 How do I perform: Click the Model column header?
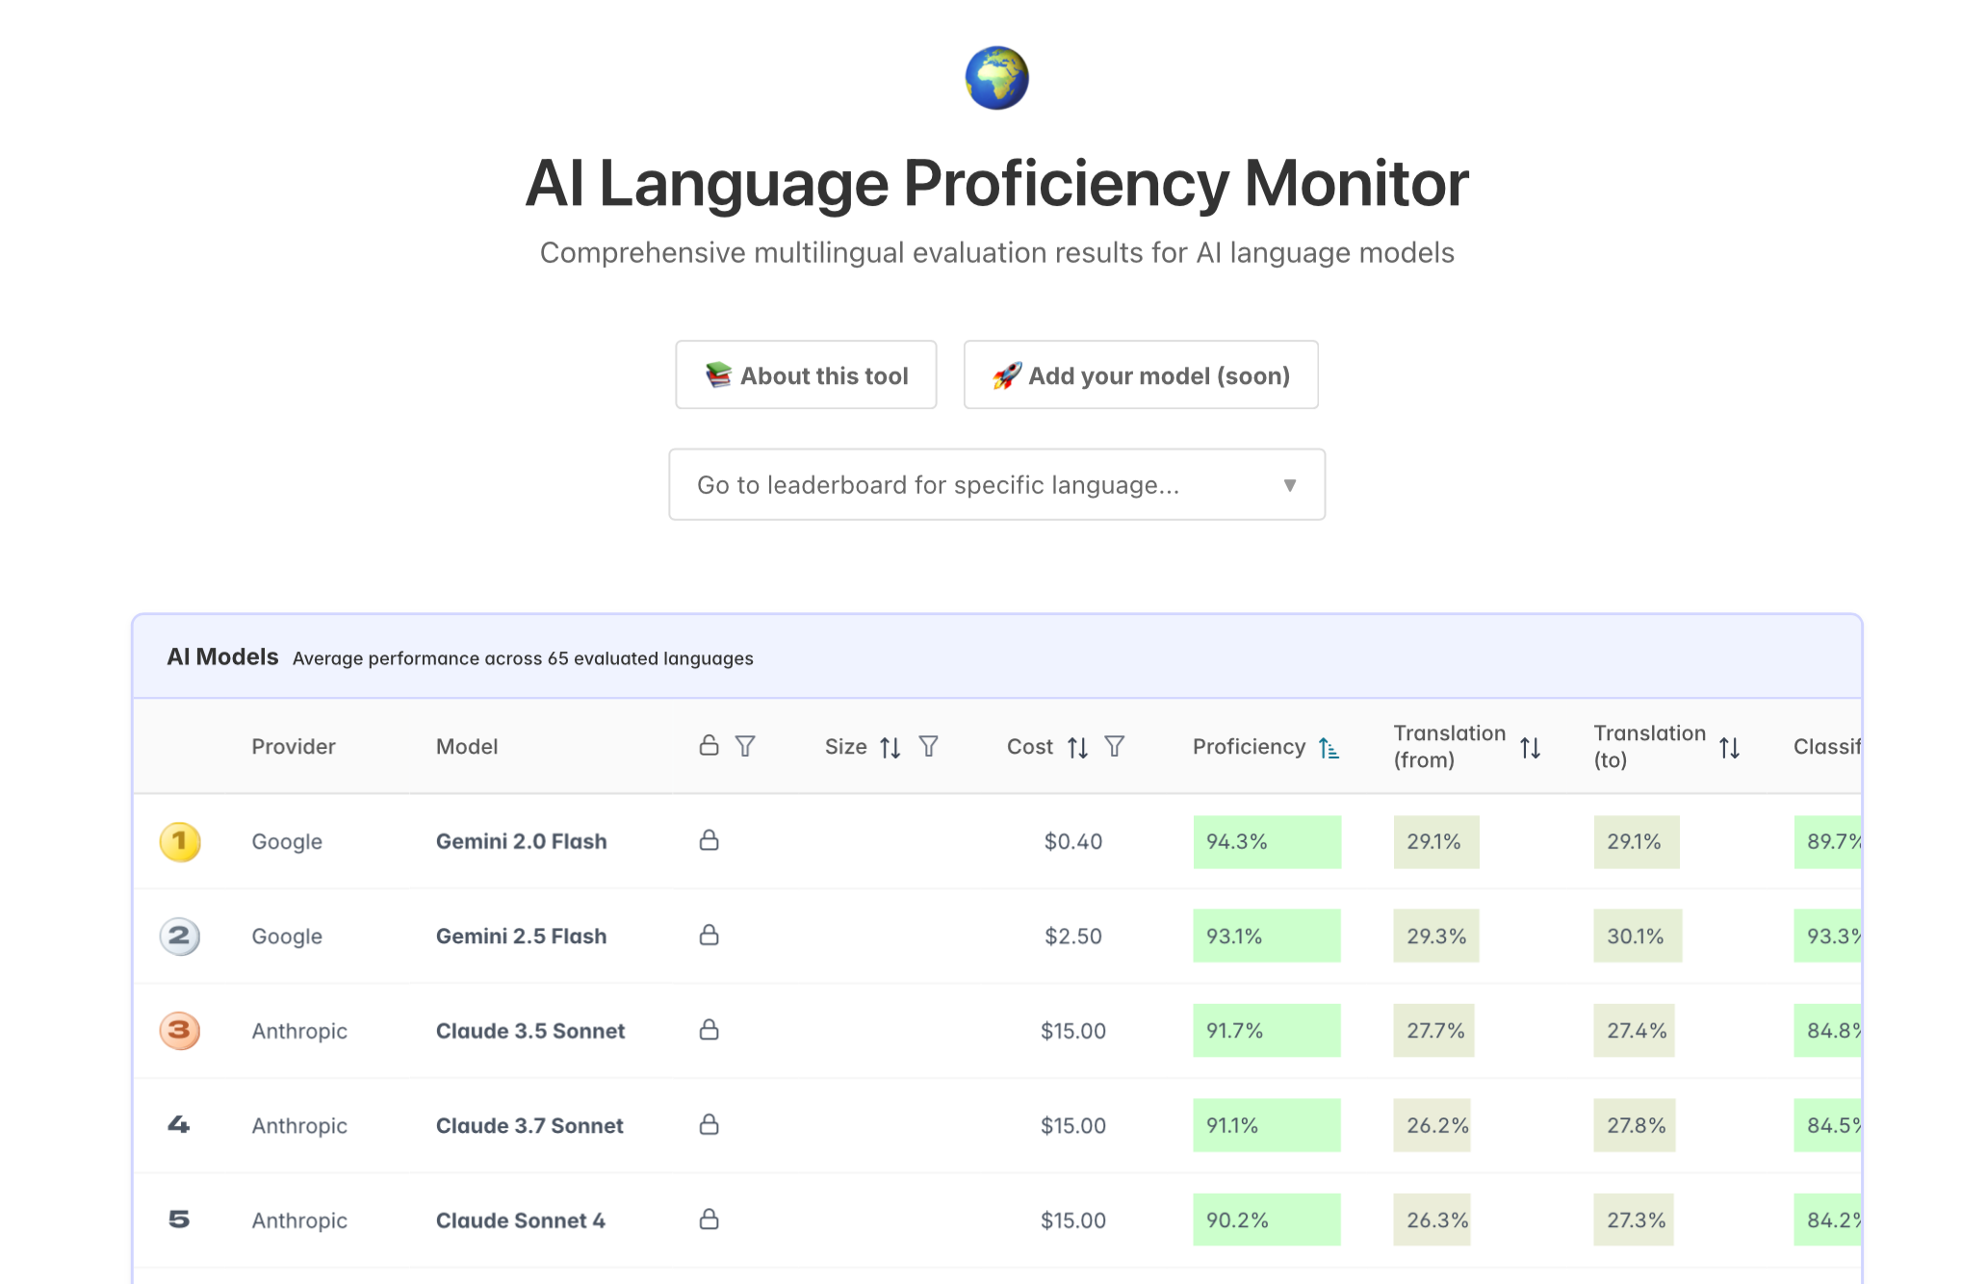[x=467, y=746]
